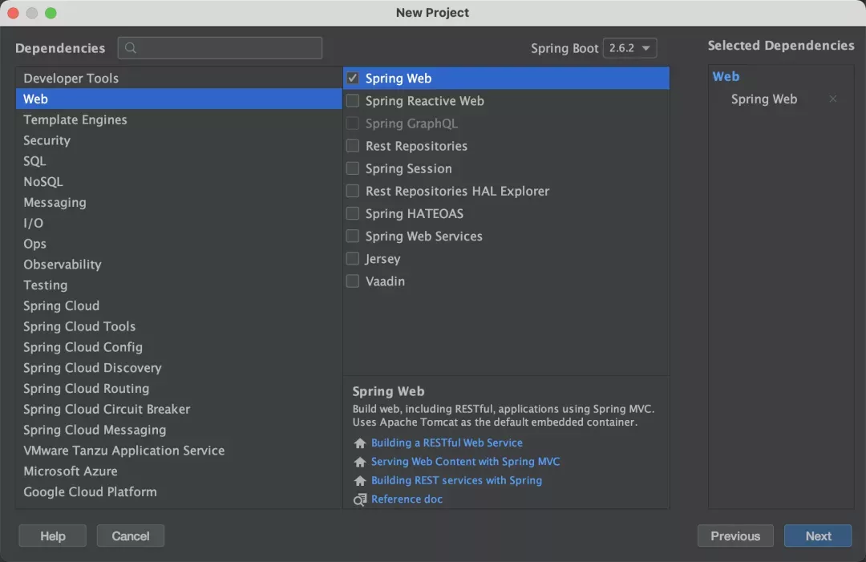Choose the Security category
866x562 pixels.
[x=179, y=140]
